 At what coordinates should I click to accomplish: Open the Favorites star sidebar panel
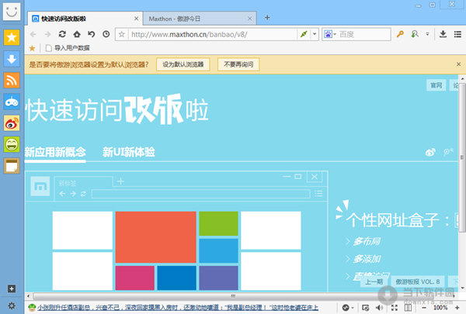click(12, 37)
